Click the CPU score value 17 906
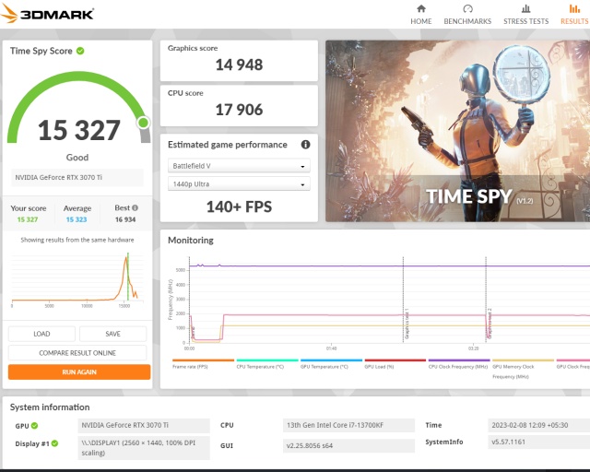 tap(239, 110)
